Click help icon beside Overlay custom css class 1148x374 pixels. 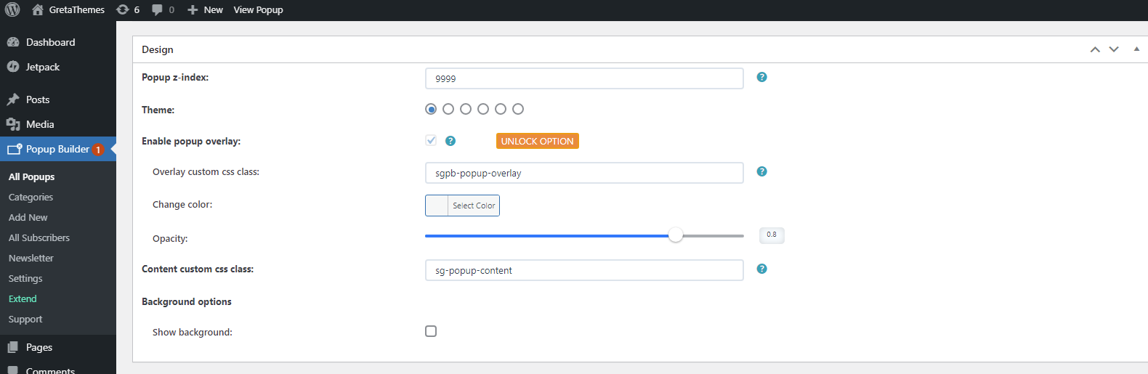tap(761, 171)
